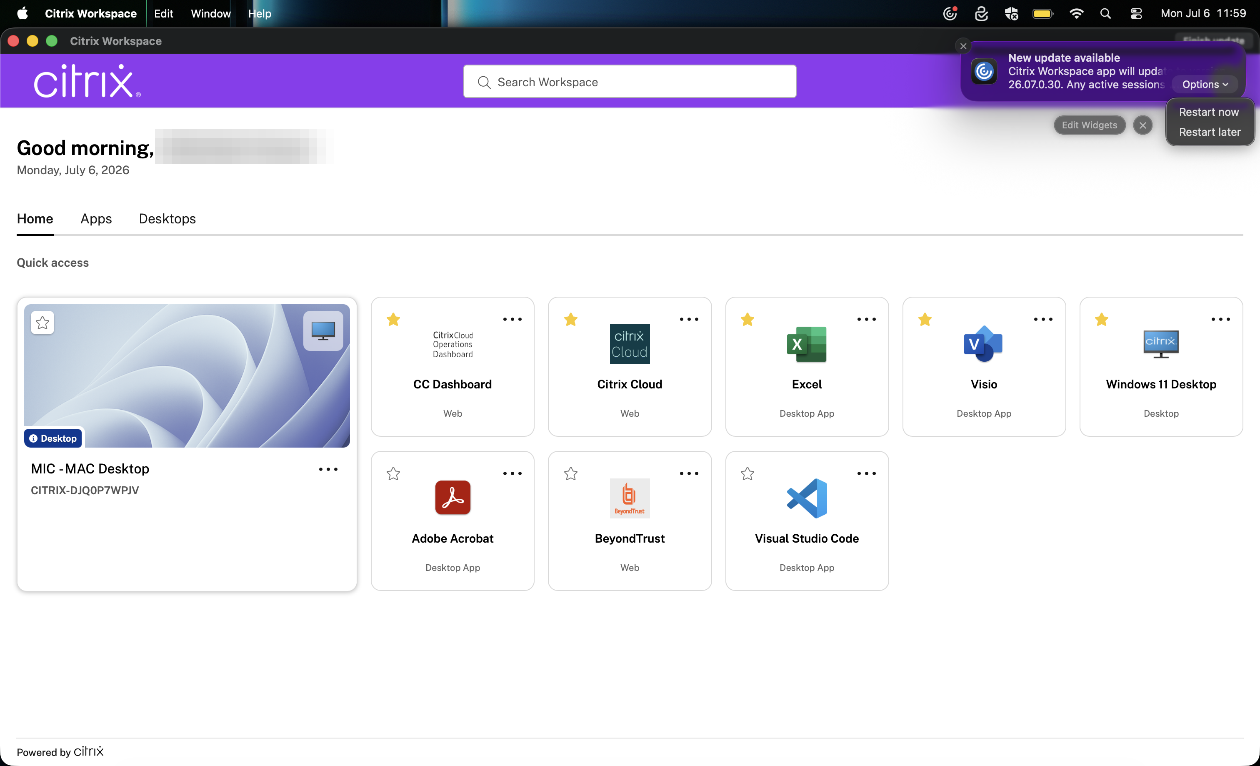Switch to the Desktops tab
This screenshot has height=766, width=1260.
click(167, 219)
